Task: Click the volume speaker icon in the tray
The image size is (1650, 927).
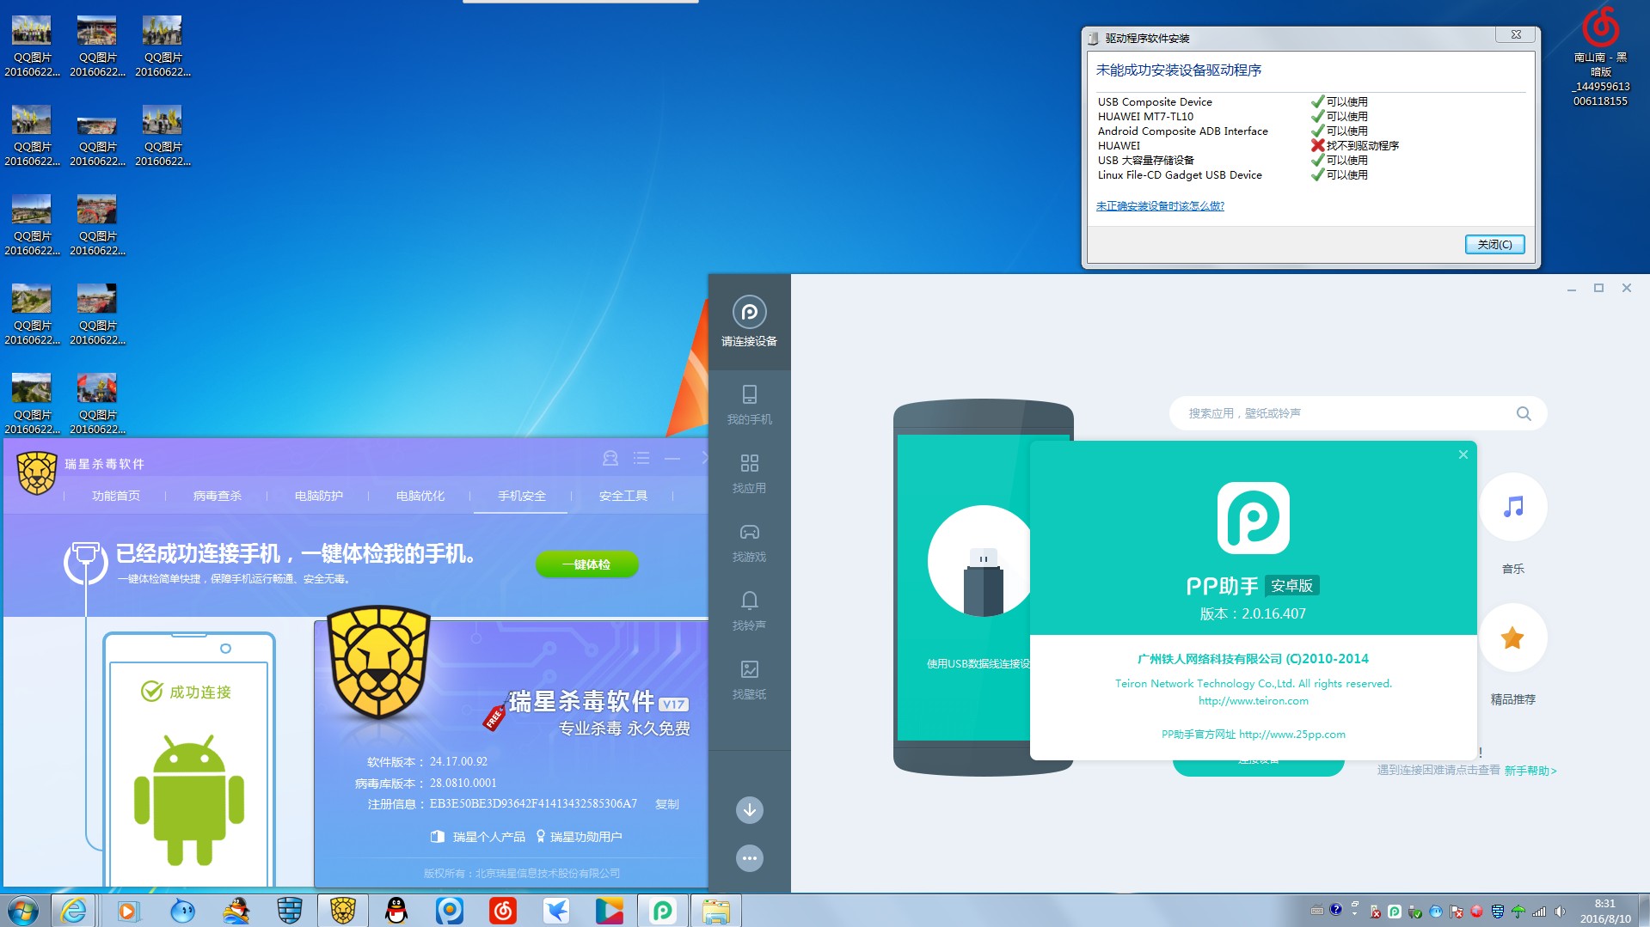Action: 1560,912
